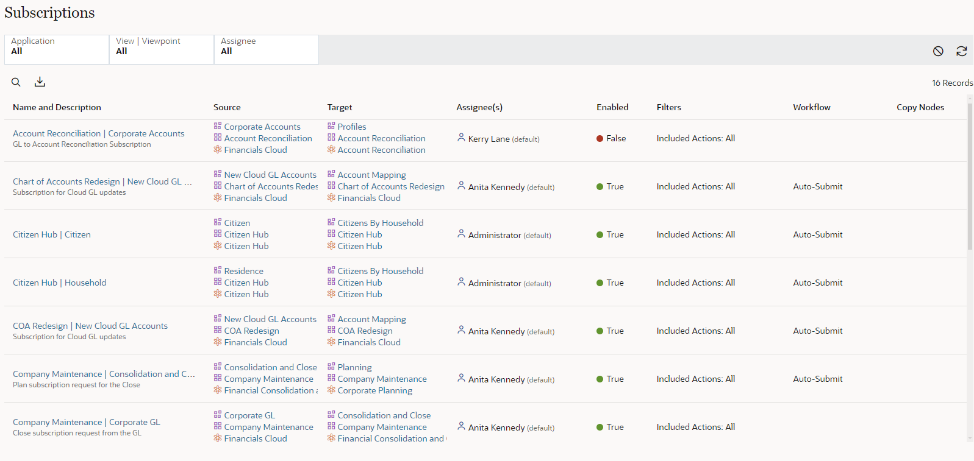Click the person icon in Citizen Hub | Household row
974x461 pixels.
461,282
